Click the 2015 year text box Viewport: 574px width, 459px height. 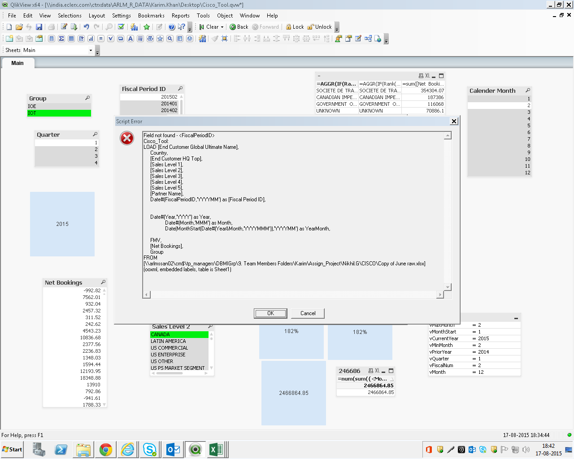point(62,224)
